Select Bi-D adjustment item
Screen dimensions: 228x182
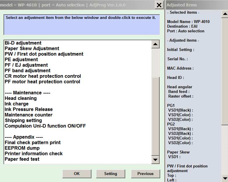pyautogui.click(x=23, y=43)
